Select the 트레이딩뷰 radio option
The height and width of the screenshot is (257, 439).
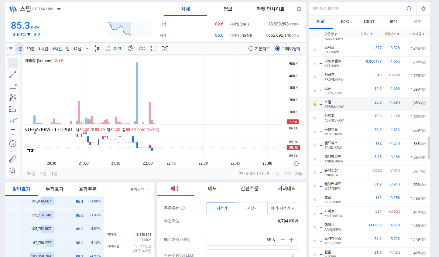tap(288, 48)
